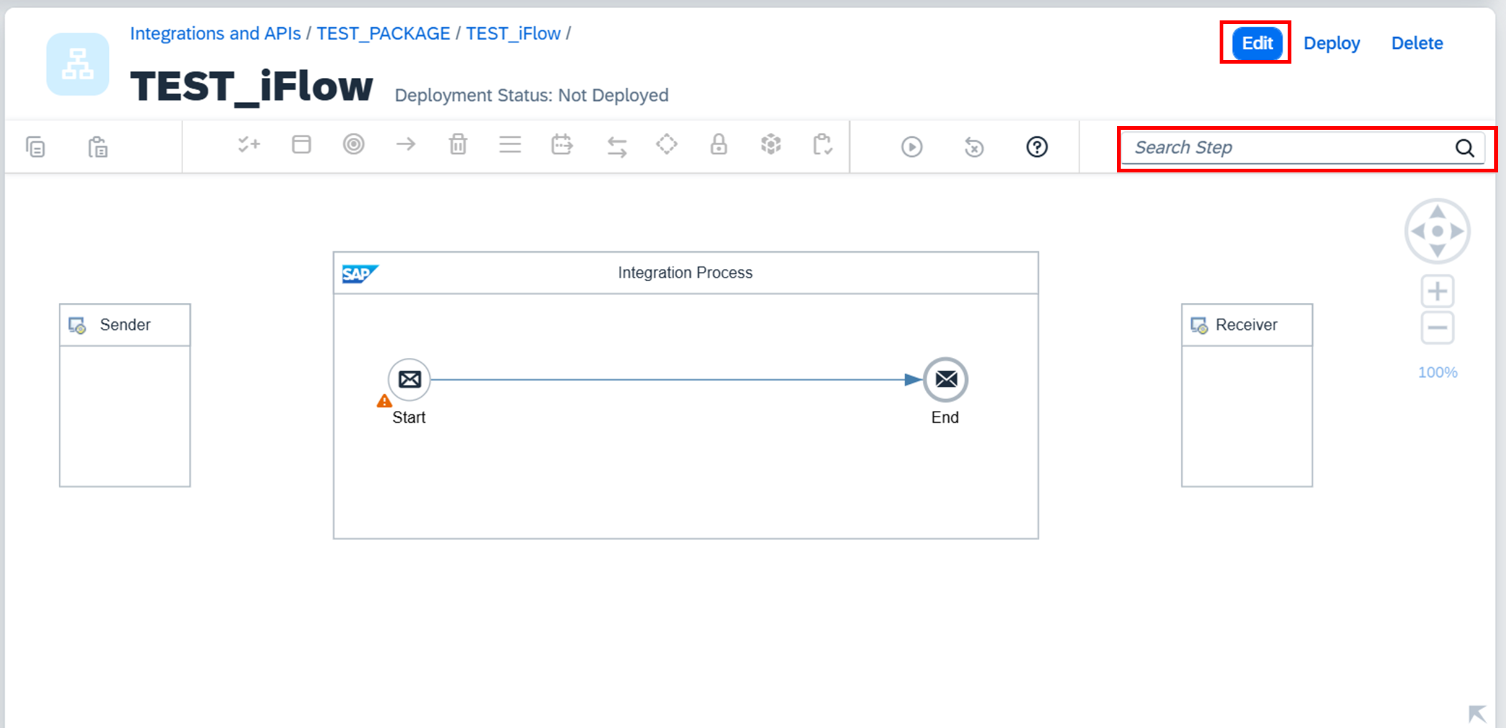
Task: Click the connector arrow icon
Action: 406,145
